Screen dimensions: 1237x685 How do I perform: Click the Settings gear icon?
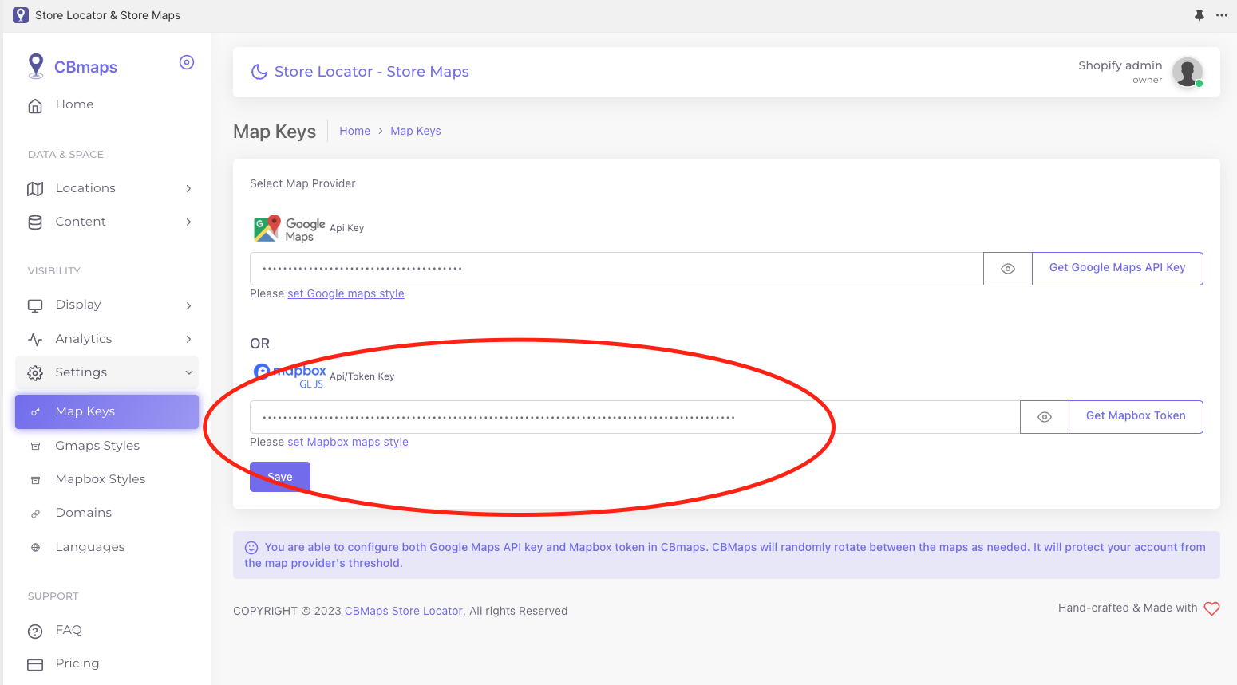[x=35, y=373]
